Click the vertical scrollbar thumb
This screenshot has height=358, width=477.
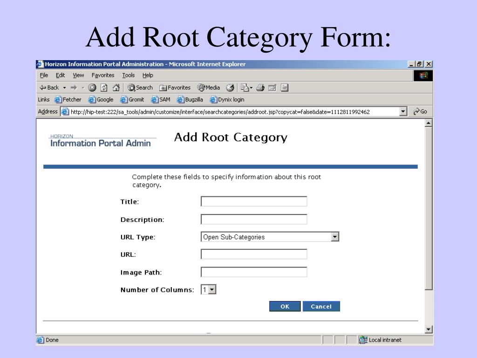pyautogui.click(x=429, y=208)
